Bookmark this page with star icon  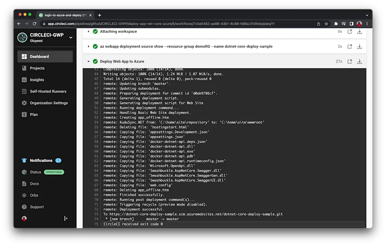(326, 23)
